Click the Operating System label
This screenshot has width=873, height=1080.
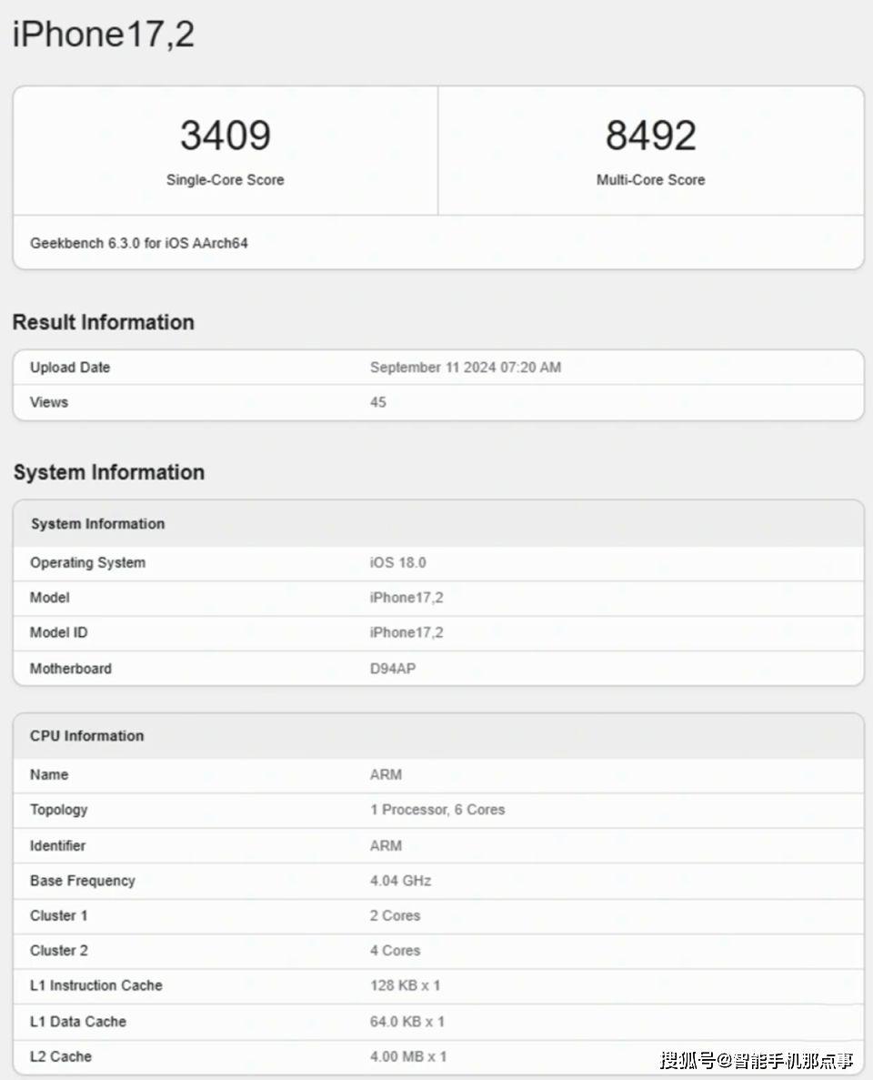87,562
